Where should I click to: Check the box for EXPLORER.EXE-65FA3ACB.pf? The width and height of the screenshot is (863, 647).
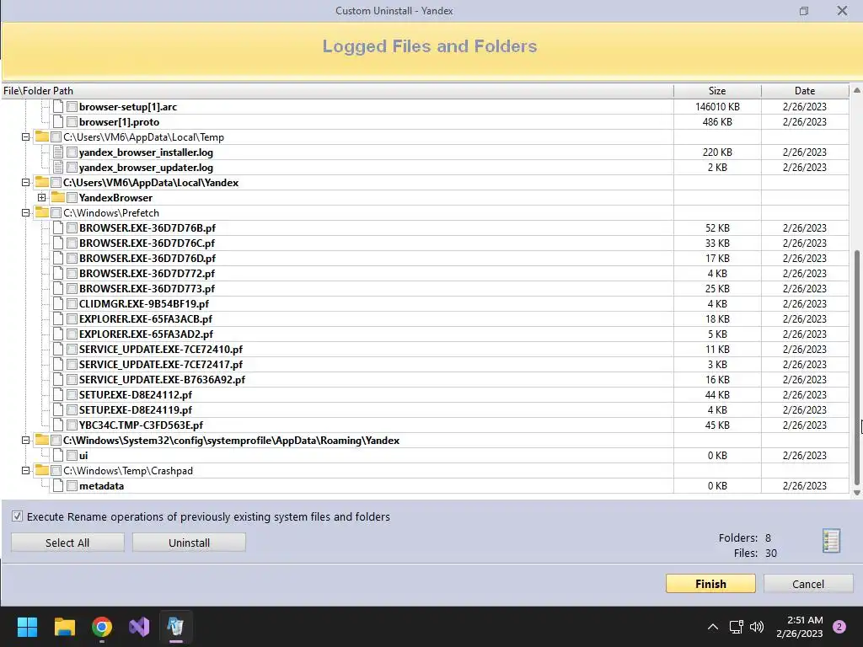pos(72,319)
